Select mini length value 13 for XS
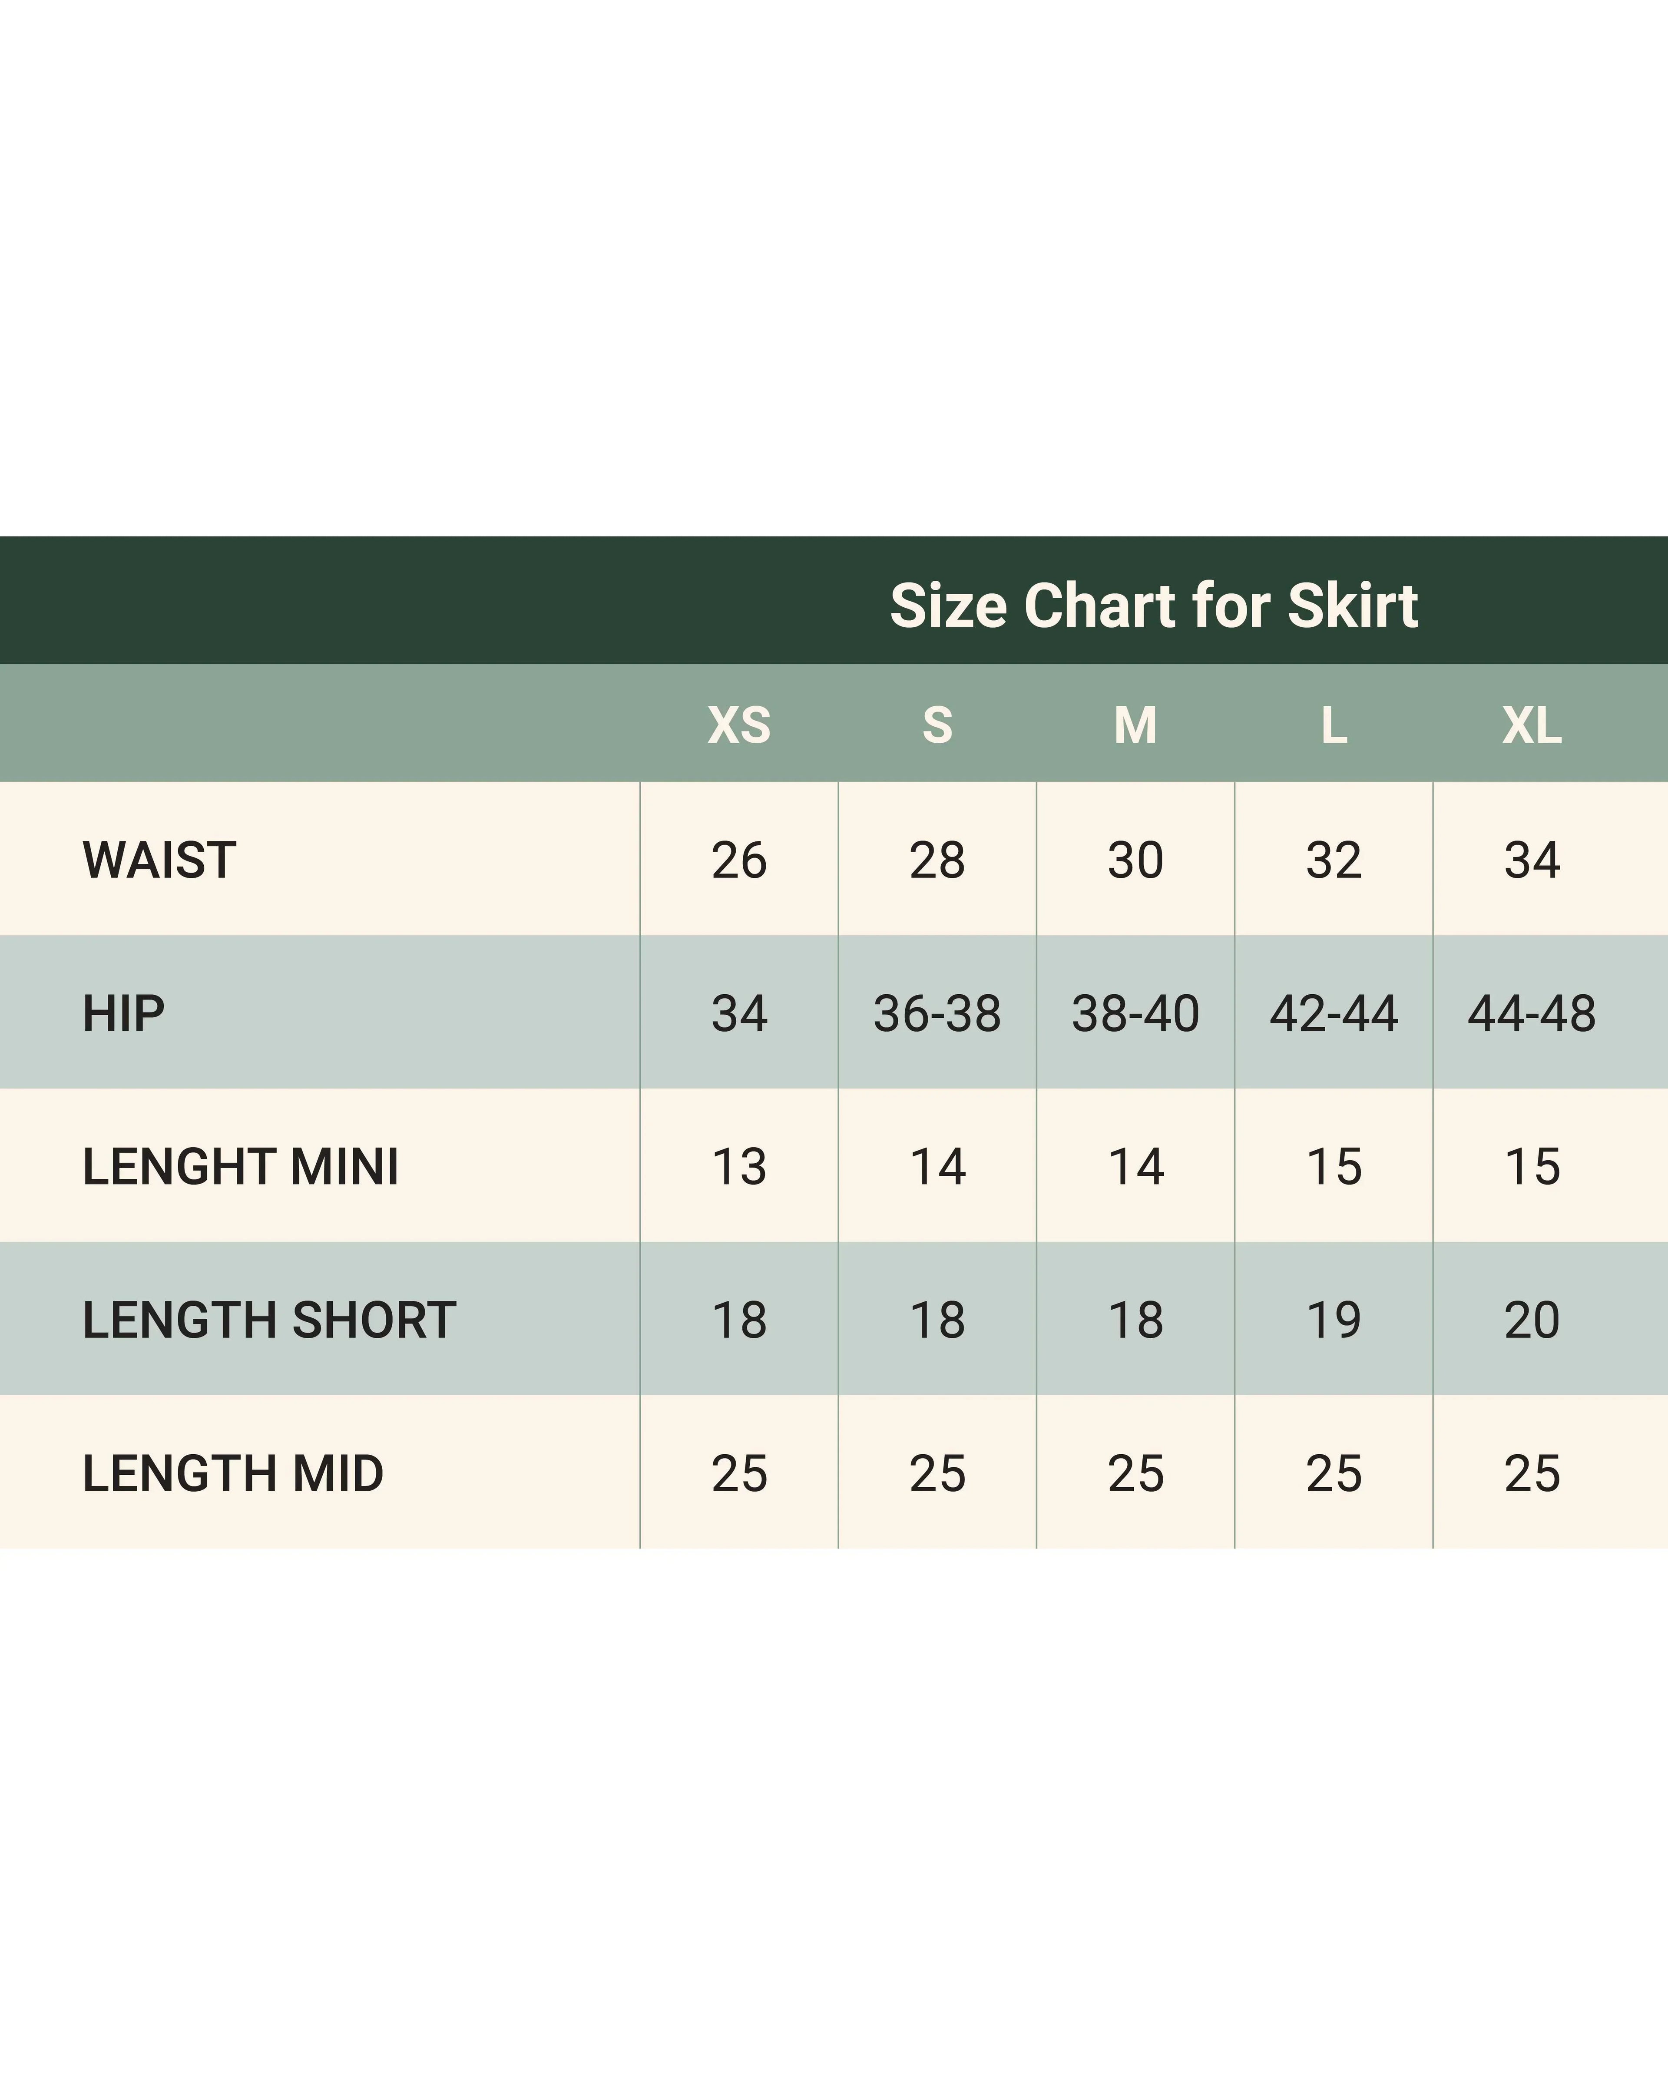 pos(739,1166)
